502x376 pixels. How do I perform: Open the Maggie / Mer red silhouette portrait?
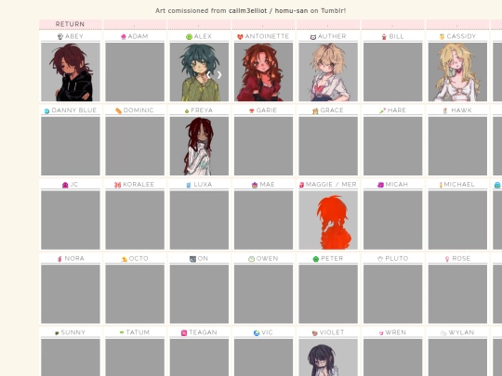tap(328, 220)
